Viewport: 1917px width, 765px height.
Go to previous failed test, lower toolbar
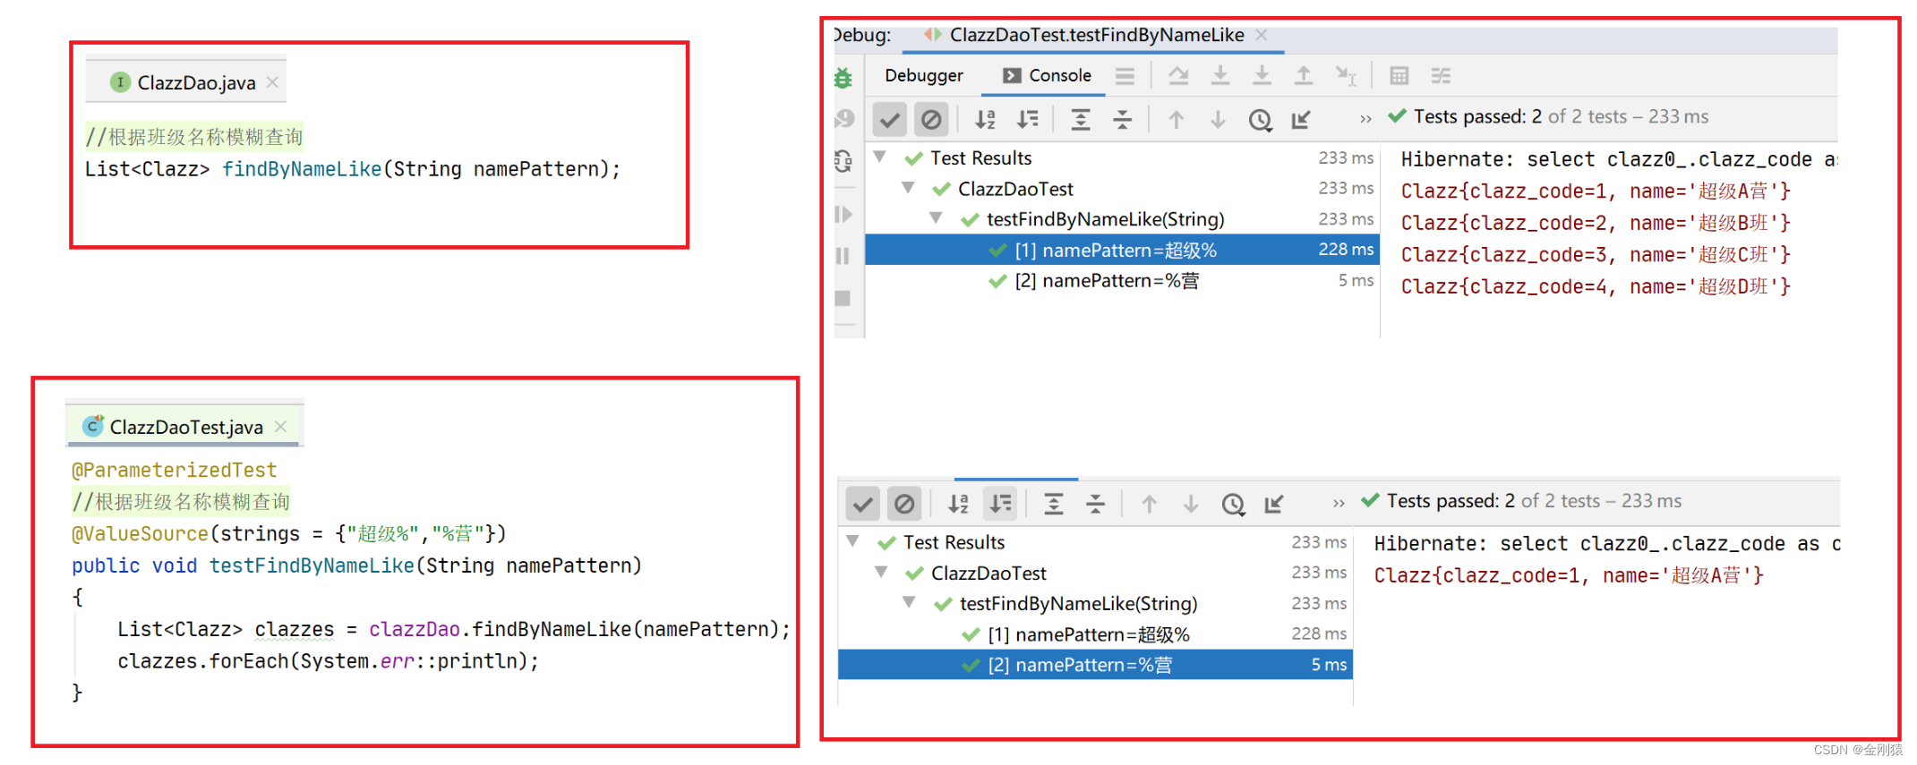tap(1150, 504)
